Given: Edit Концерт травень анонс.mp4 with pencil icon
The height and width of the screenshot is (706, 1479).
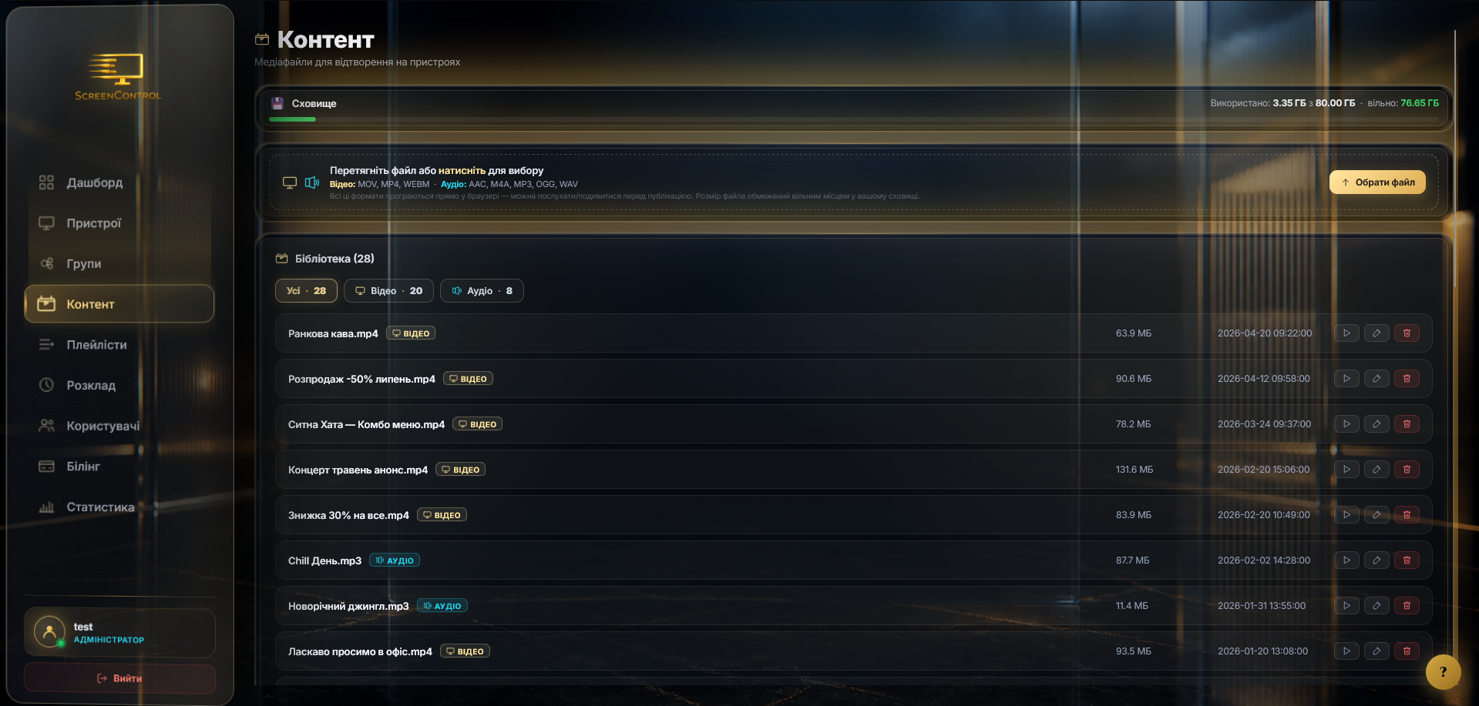Looking at the screenshot, I should 1376,470.
